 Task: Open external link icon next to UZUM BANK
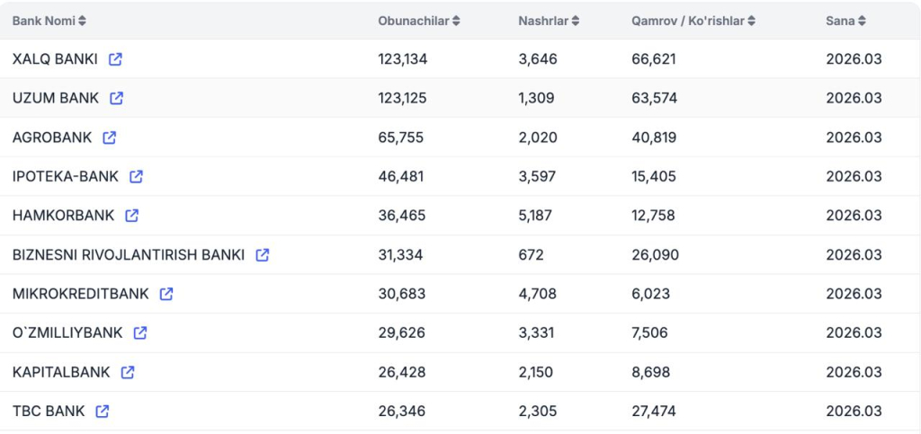[x=117, y=98]
